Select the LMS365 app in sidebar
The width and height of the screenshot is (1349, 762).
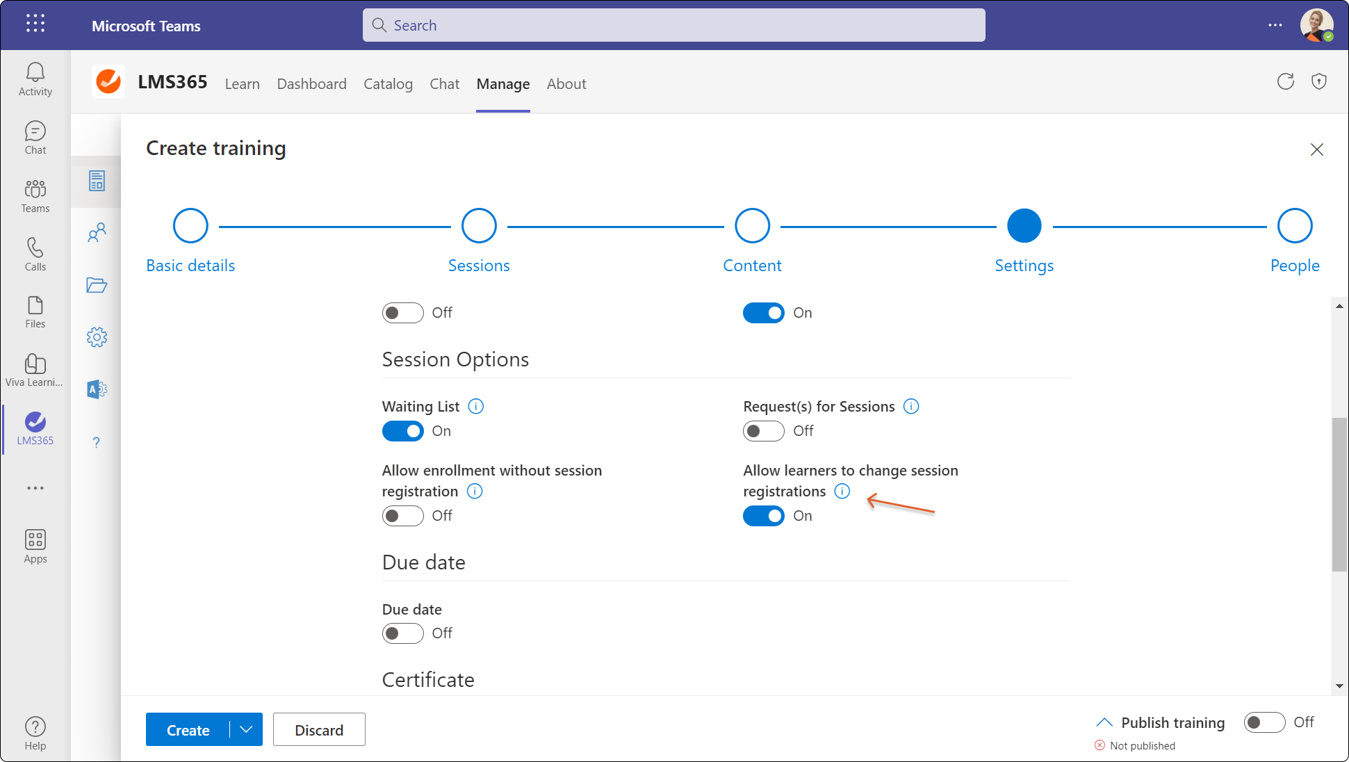pyautogui.click(x=35, y=428)
